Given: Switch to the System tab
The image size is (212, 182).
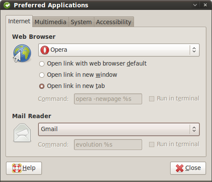Looking at the screenshot, I should (81, 22).
